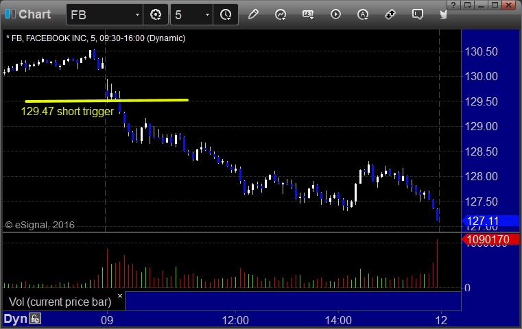The image size is (522, 329).
Task: Open the time template clock icon
Action: 226,14
